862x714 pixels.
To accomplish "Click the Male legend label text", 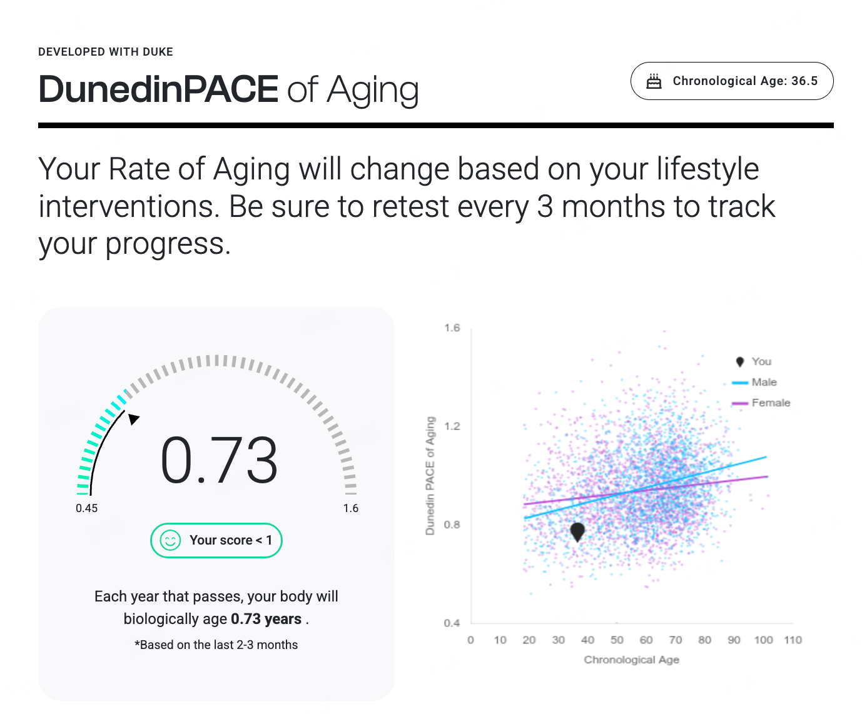I will click(x=764, y=382).
